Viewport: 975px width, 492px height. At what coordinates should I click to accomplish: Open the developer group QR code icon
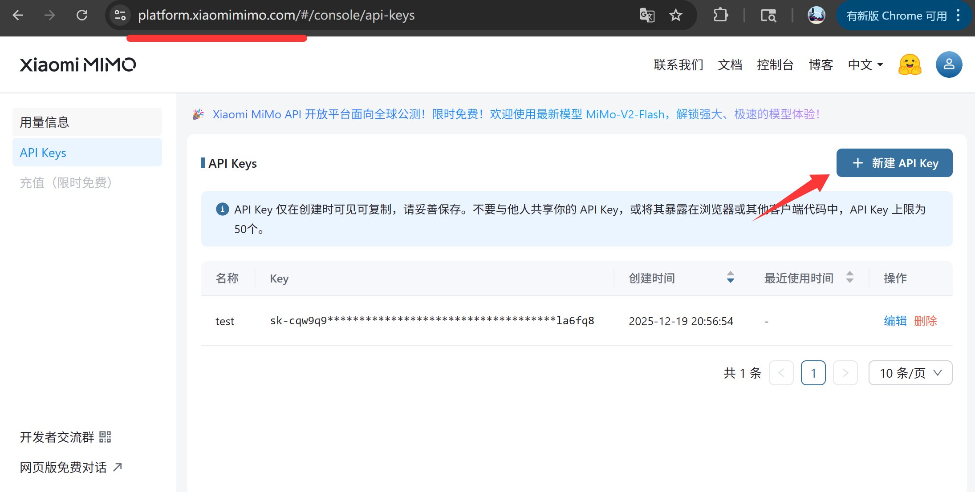tap(105, 437)
